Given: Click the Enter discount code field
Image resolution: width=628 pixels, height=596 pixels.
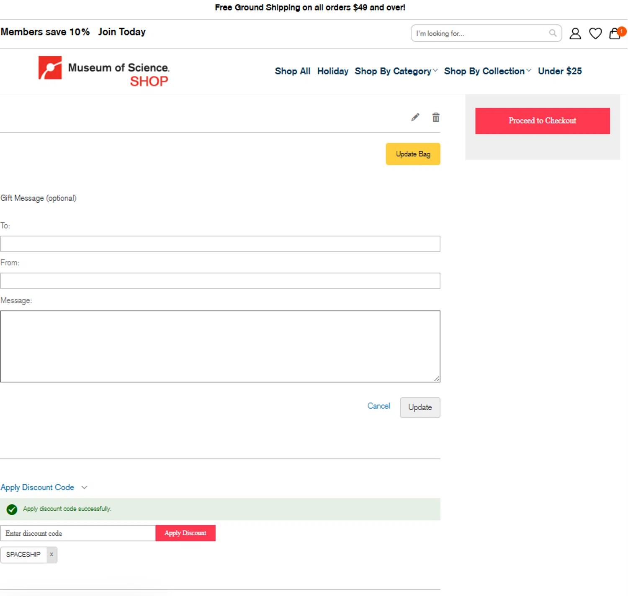Looking at the screenshot, I should click(78, 533).
